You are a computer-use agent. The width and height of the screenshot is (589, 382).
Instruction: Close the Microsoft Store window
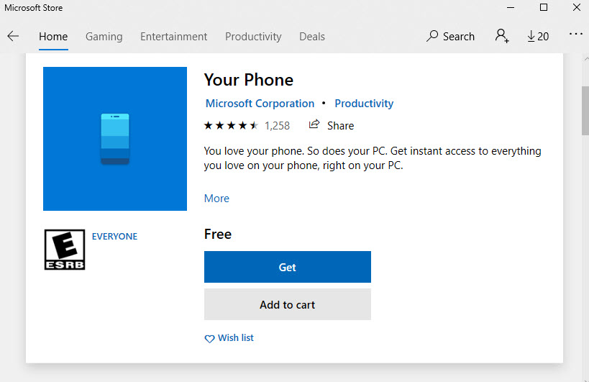click(x=577, y=7)
